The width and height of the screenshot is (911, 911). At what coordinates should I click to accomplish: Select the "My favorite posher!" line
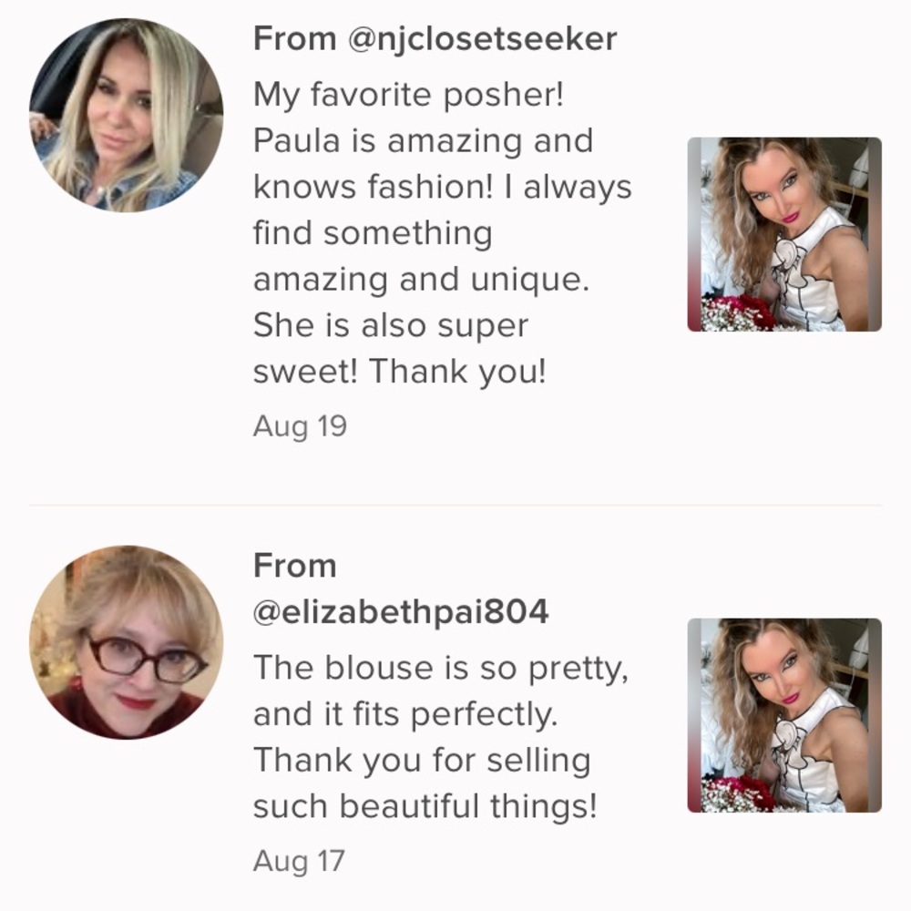point(409,95)
